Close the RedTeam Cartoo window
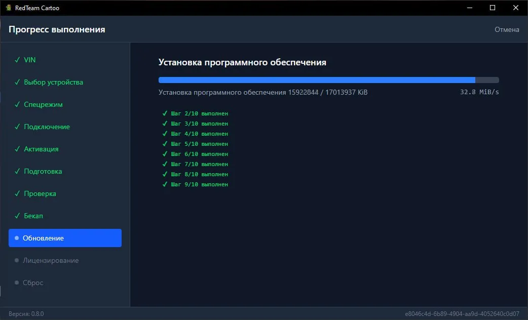Image resolution: width=528 pixels, height=320 pixels. (515, 8)
